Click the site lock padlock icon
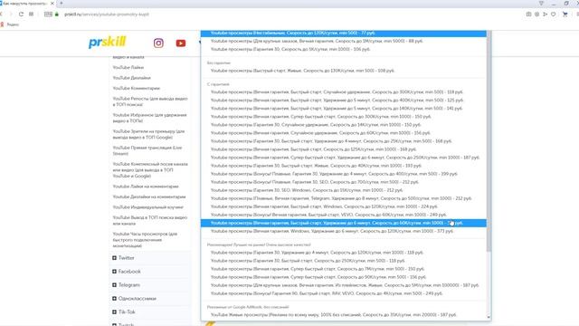 (57, 14)
